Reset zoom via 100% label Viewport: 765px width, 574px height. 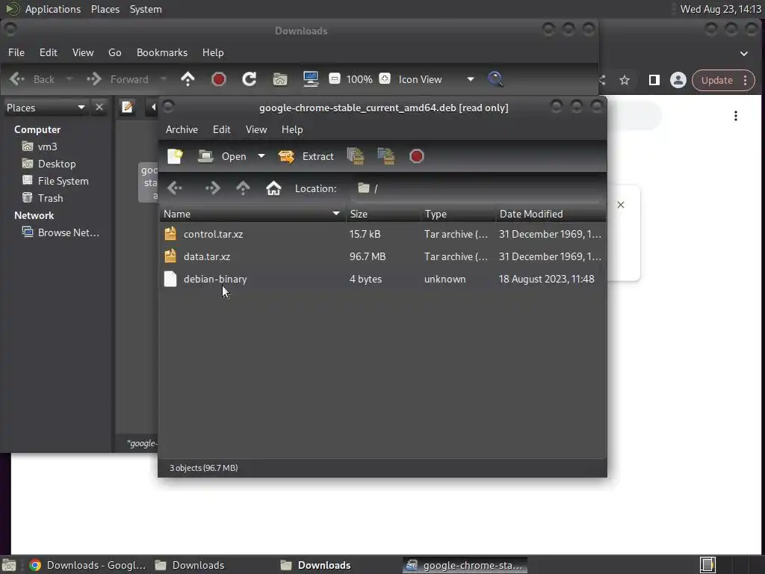click(359, 79)
